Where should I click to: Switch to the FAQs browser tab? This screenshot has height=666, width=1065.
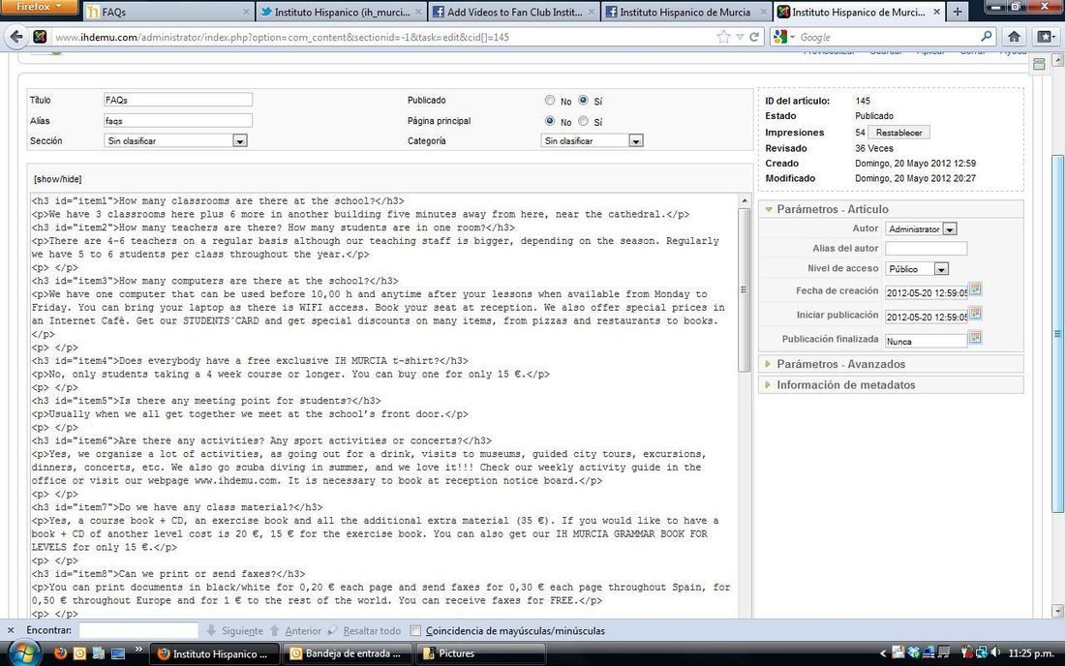(x=167, y=12)
